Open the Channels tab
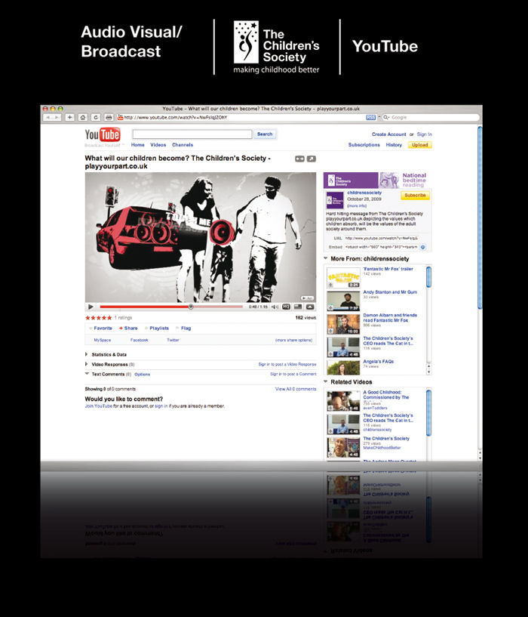 click(x=183, y=145)
